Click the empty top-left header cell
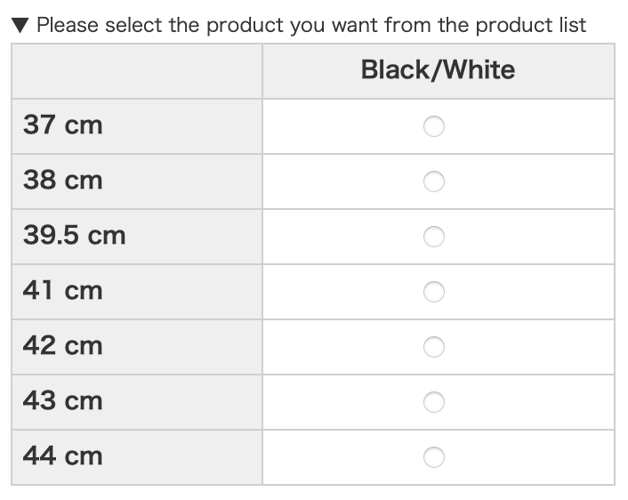Image resolution: width=628 pixels, height=500 pixels. [x=137, y=70]
